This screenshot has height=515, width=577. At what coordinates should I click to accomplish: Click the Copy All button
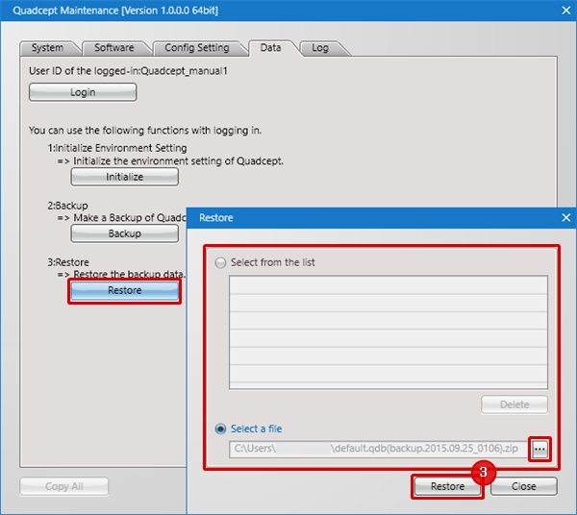(x=64, y=486)
